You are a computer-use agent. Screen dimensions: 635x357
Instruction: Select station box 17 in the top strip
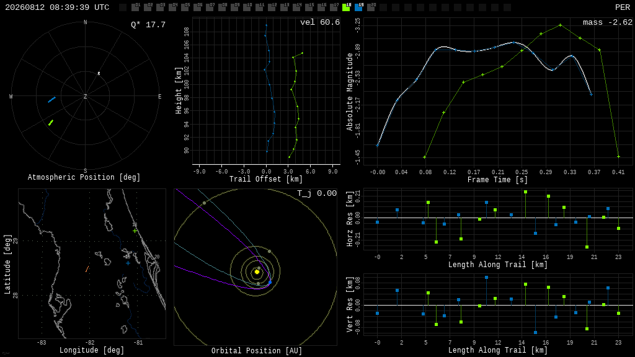[334, 7]
